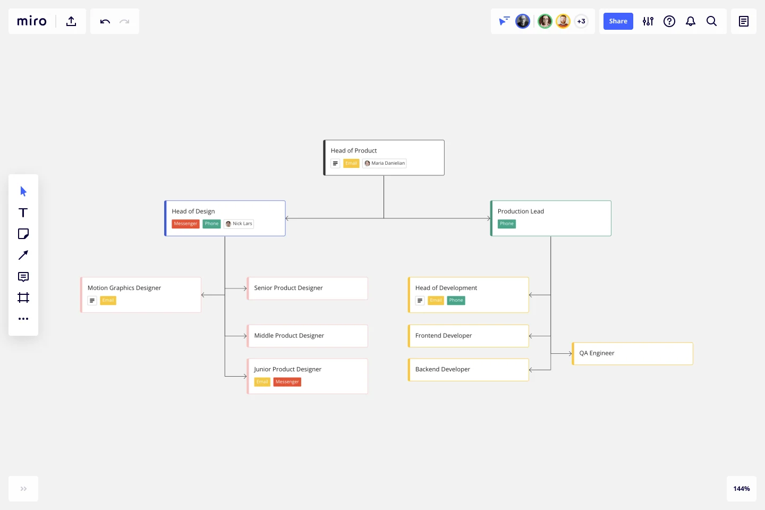Screen dimensions: 765x510
Task: Open the comment tool
Action: coord(23,276)
